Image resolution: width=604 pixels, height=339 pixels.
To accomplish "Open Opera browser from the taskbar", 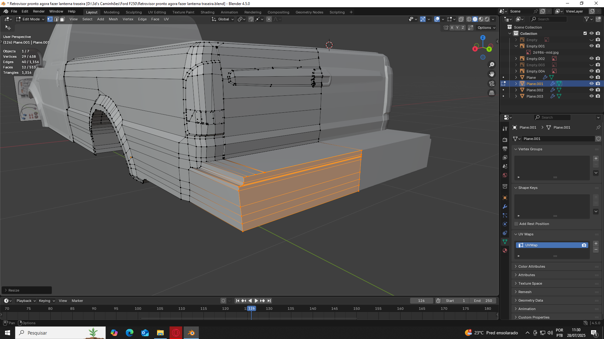I will click(x=176, y=333).
